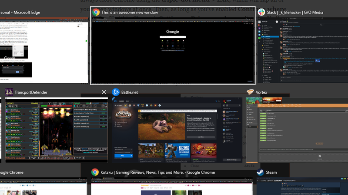Image resolution: width=348 pixels, height=195 pixels.
Task: Click Chats and Groups button in Battle.net
Action: pyautogui.click(x=231, y=159)
